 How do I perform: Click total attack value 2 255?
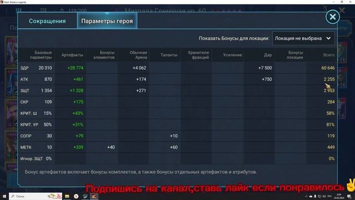pos(329,79)
